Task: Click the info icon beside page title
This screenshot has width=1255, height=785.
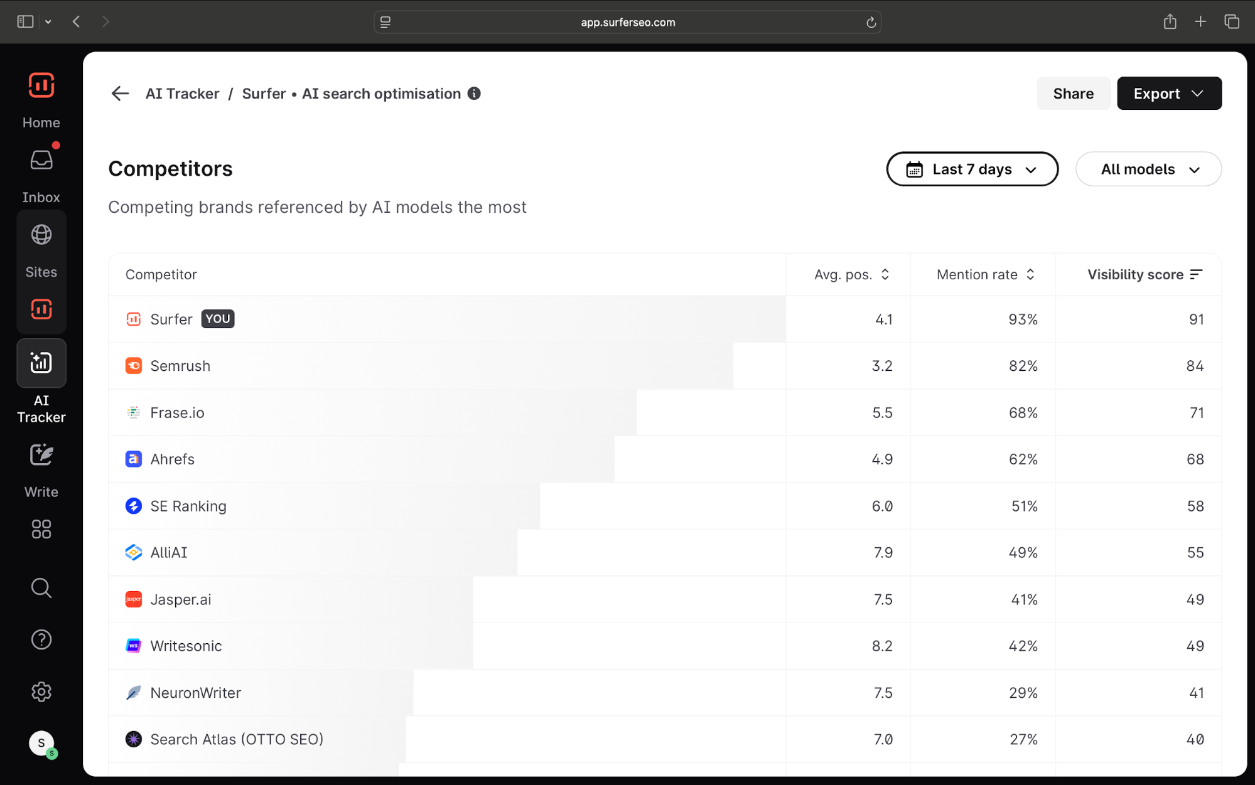Action: coord(475,93)
